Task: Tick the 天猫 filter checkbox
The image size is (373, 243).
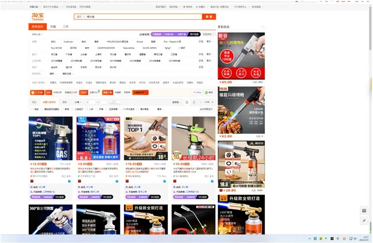Action: tap(97, 109)
